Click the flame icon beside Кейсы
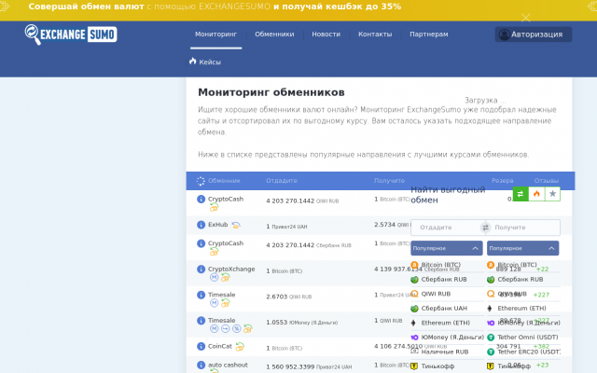Viewport: 597px width, 373px height. coord(193,62)
